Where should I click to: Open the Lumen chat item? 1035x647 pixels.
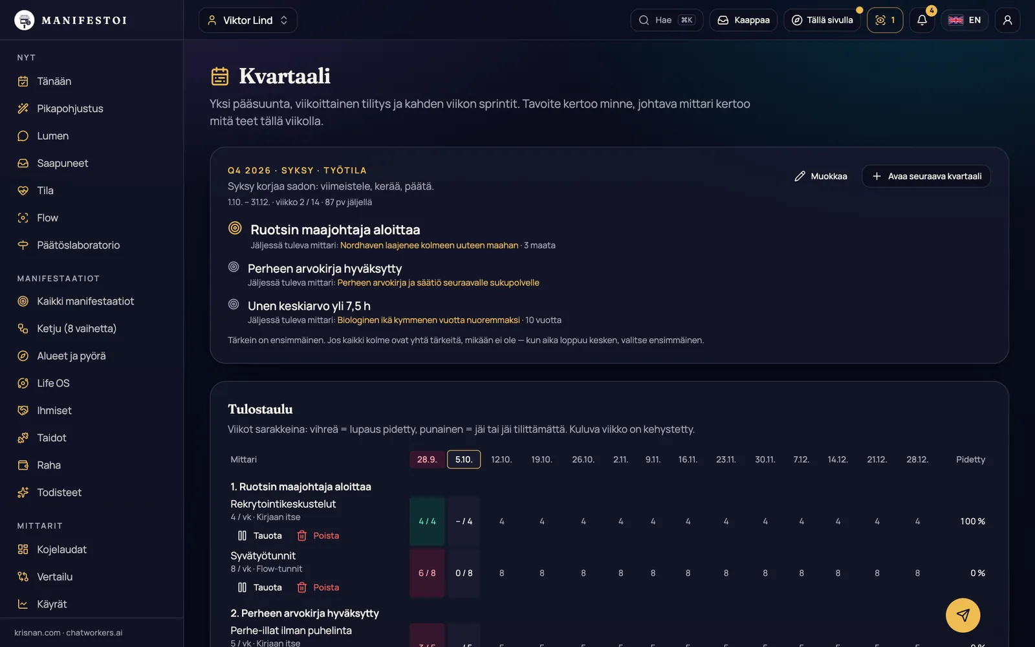pyautogui.click(x=91, y=136)
